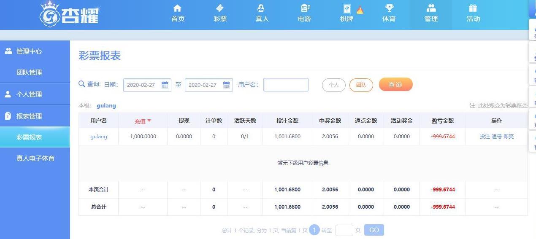
Task: Open the 首页 home tab
Action: (x=178, y=14)
